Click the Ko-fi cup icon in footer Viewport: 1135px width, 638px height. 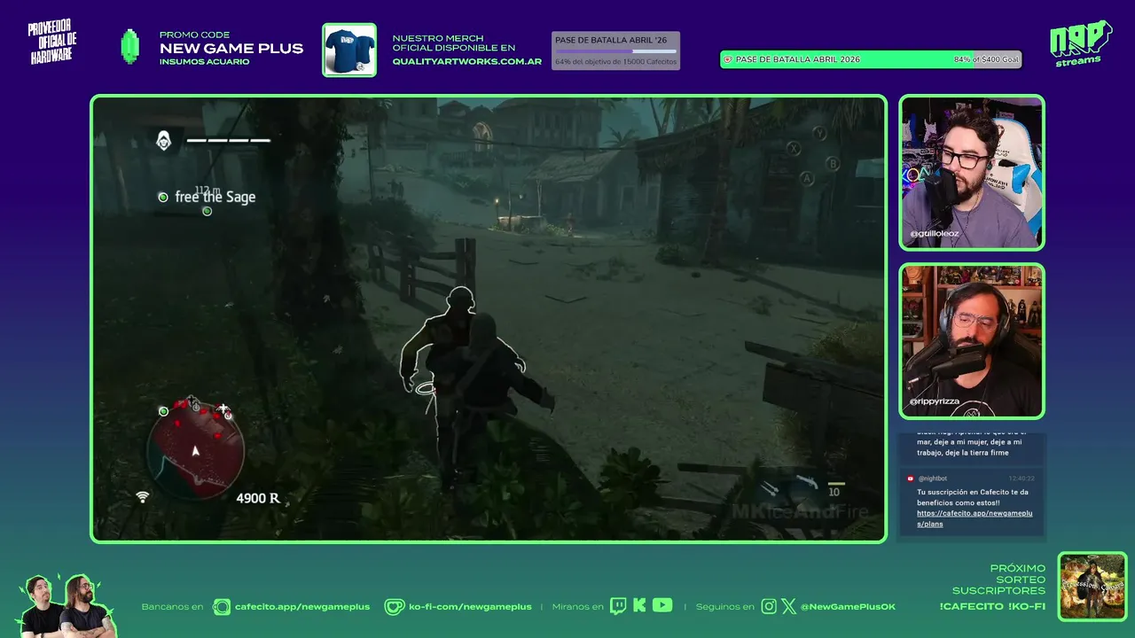(x=395, y=607)
